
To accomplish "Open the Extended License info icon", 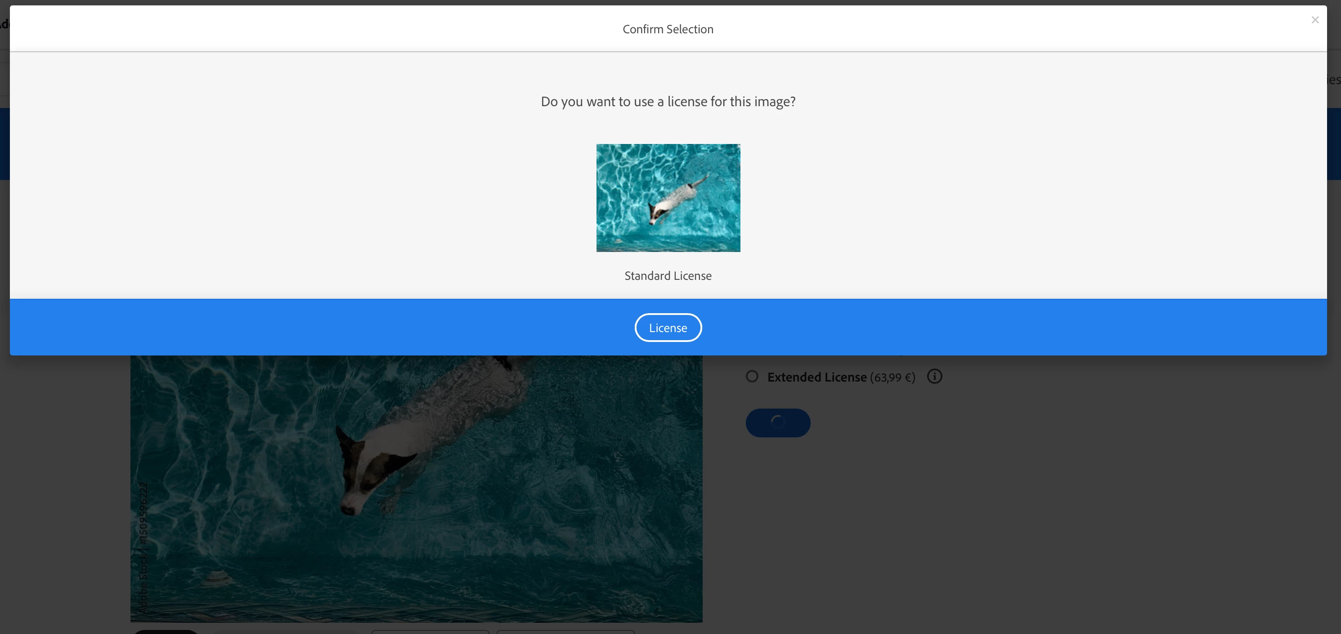I will click(934, 376).
